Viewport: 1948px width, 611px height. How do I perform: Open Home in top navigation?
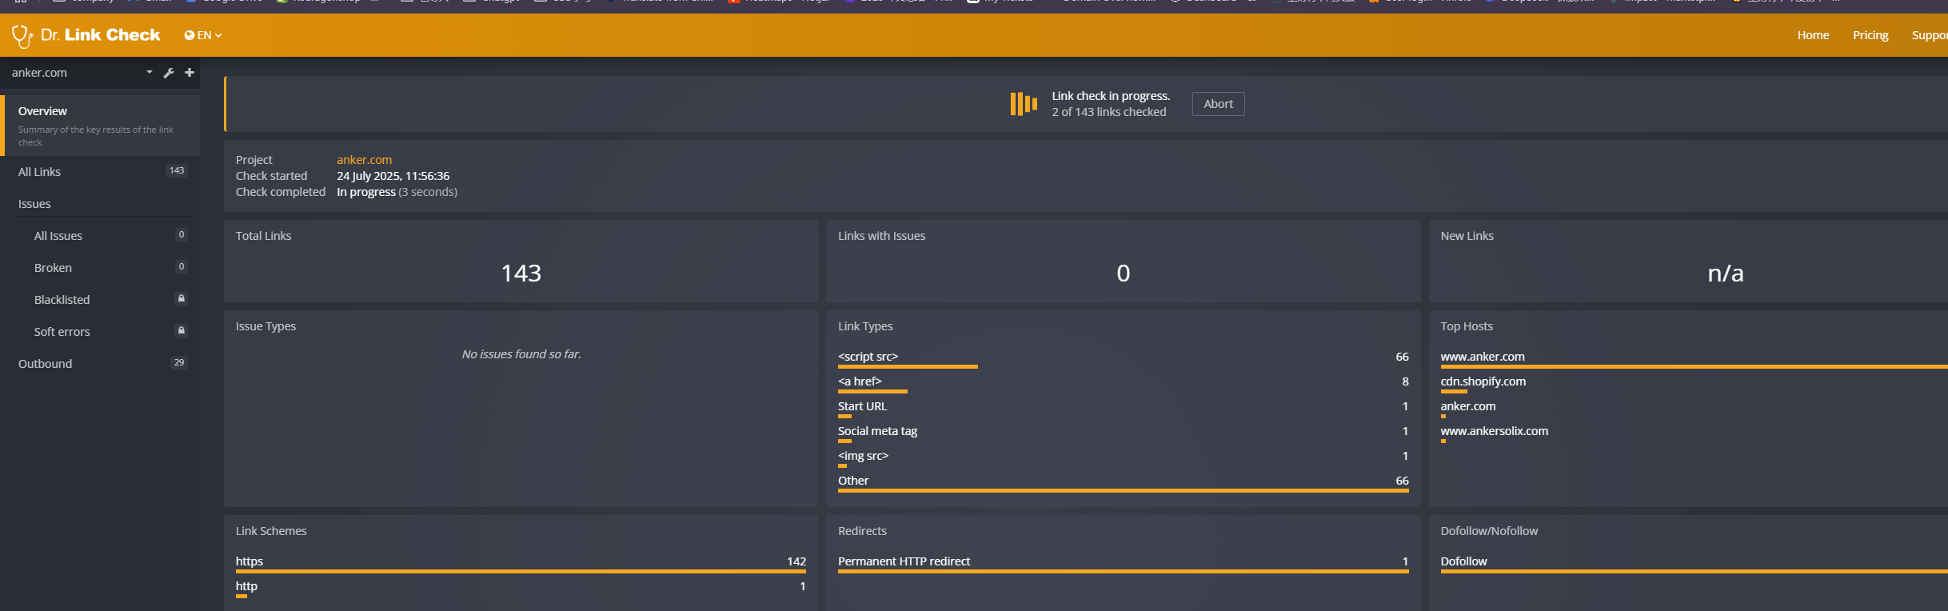point(1813,35)
